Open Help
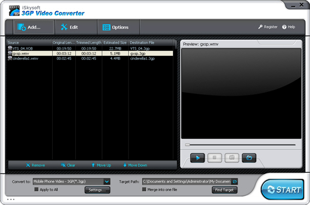The height and width of the screenshot is (205, 310). [288, 27]
